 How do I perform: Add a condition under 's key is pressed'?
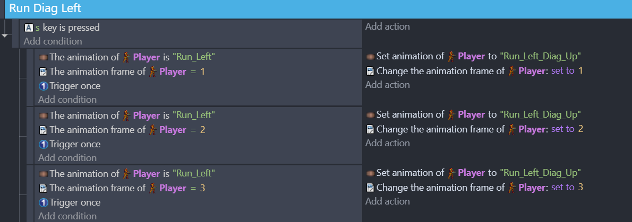click(x=53, y=41)
